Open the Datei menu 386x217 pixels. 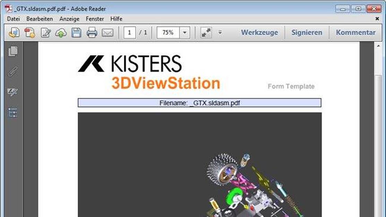(14, 19)
